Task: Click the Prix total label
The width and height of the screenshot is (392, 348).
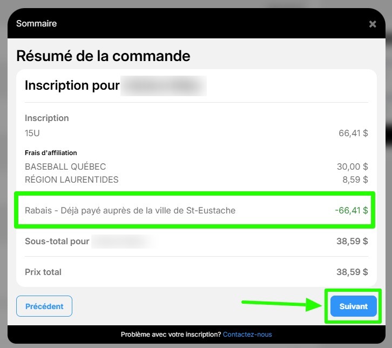Action: click(43, 272)
